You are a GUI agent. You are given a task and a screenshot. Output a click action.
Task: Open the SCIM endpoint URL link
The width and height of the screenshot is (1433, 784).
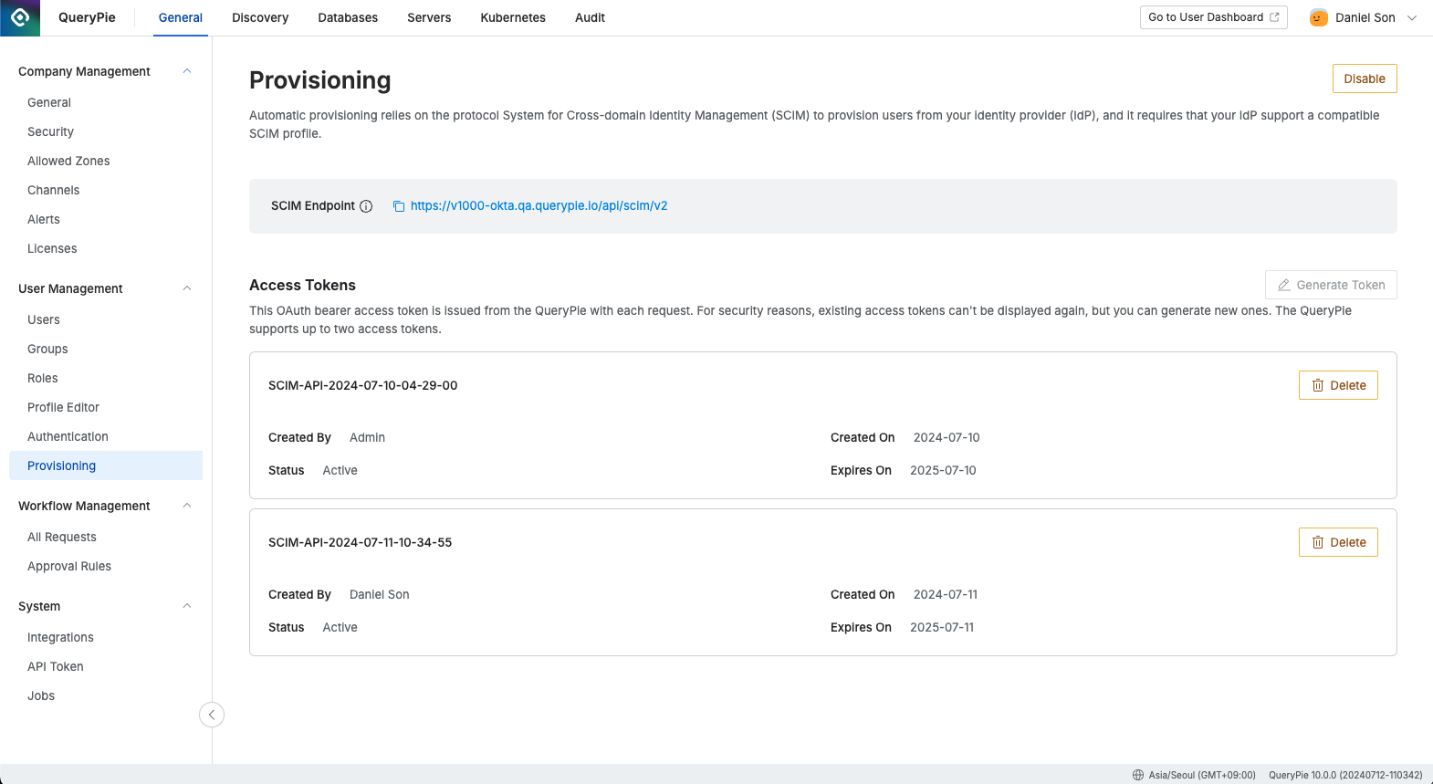(539, 206)
